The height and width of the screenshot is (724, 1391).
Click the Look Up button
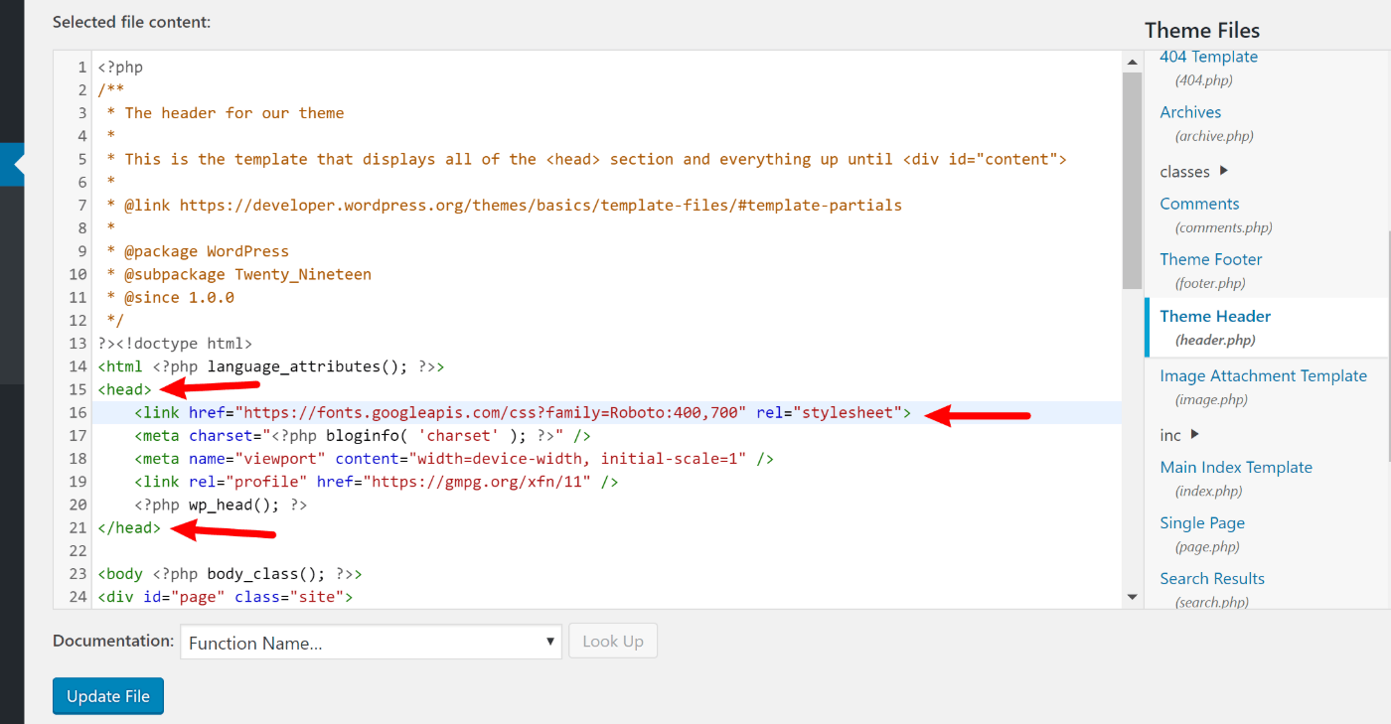[x=612, y=641]
